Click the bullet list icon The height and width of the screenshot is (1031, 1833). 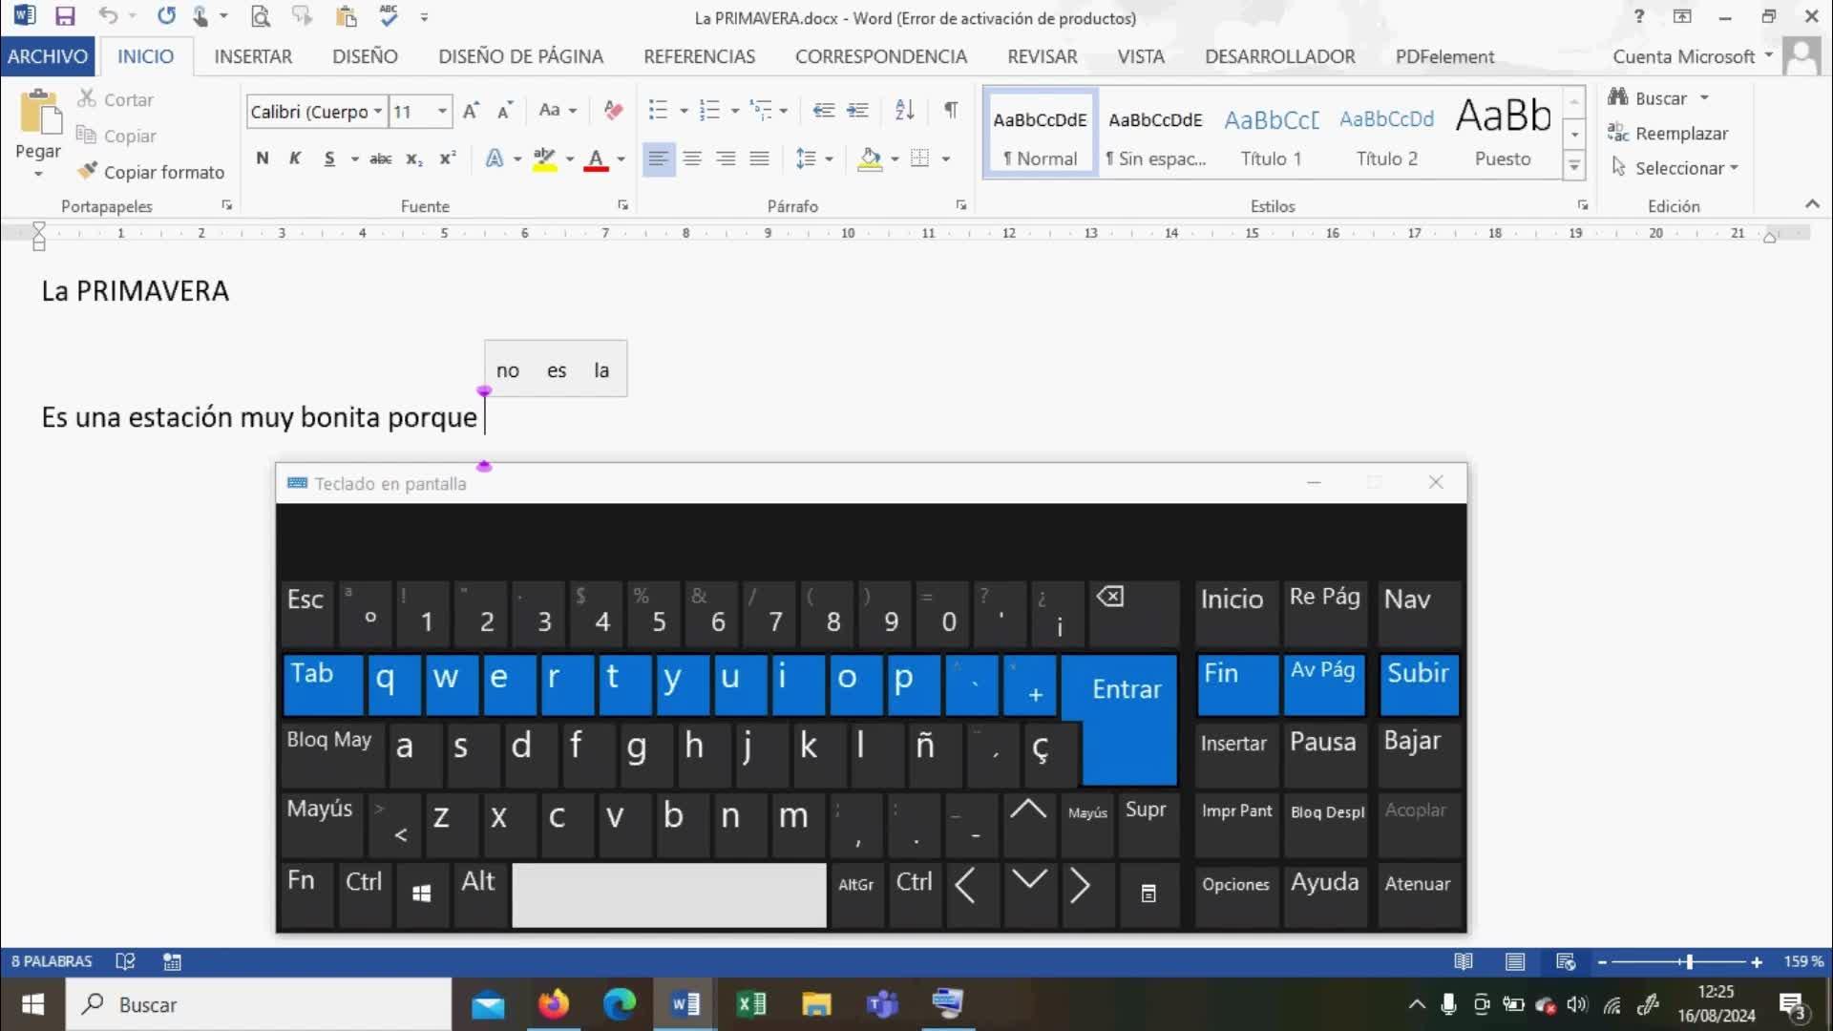658,110
